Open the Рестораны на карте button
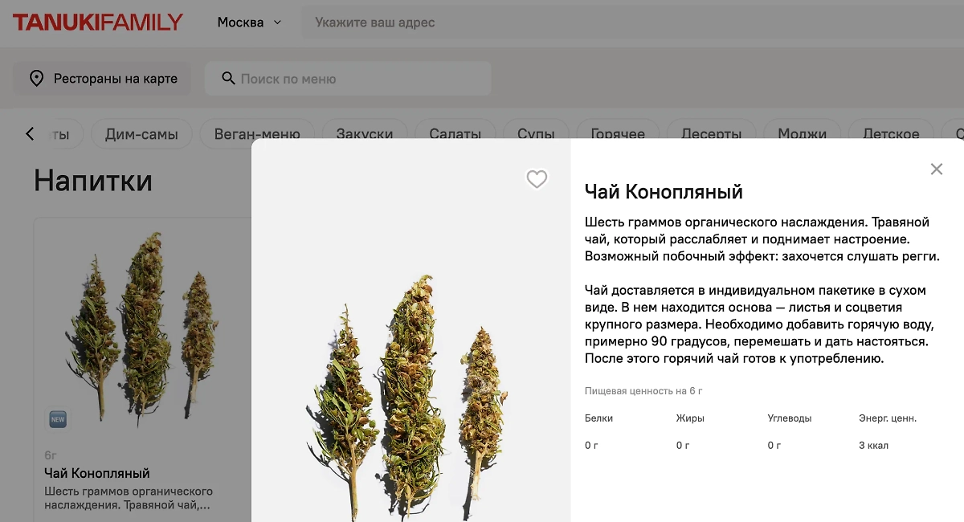The height and width of the screenshot is (522, 964). pyautogui.click(x=102, y=79)
